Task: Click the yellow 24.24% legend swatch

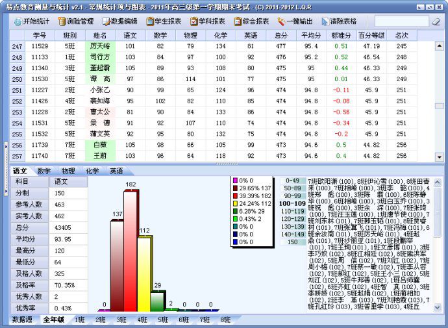Action: [x=235, y=204]
